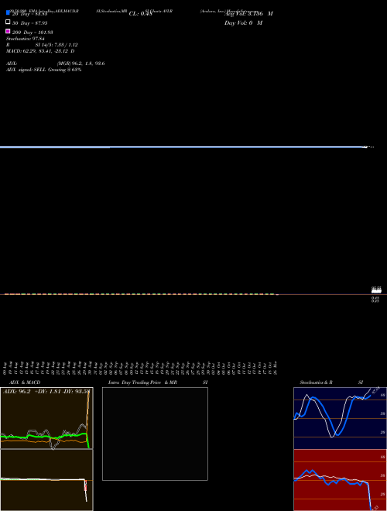The height and width of the screenshot is (511, 387).
Task: Click the 'Stochastics & RSI' panel title
Action: pyautogui.click(x=331, y=382)
